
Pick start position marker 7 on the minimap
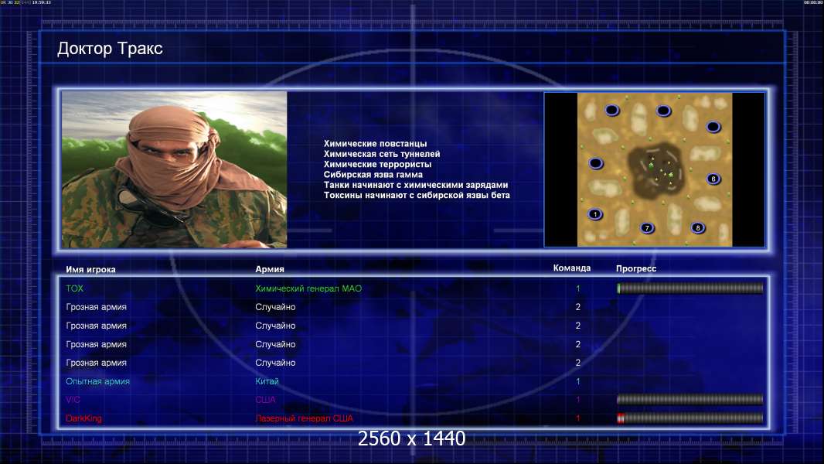pyautogui.click(x=647, y=228)
